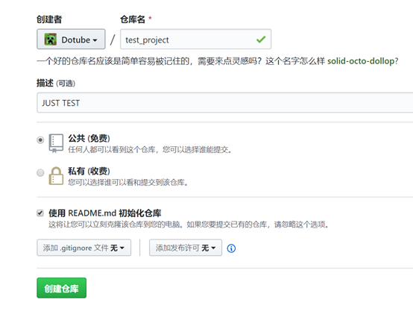Click the Dotube Minecraft creeper avatar icon
This screenshot has width=413, height=320.
50,40
